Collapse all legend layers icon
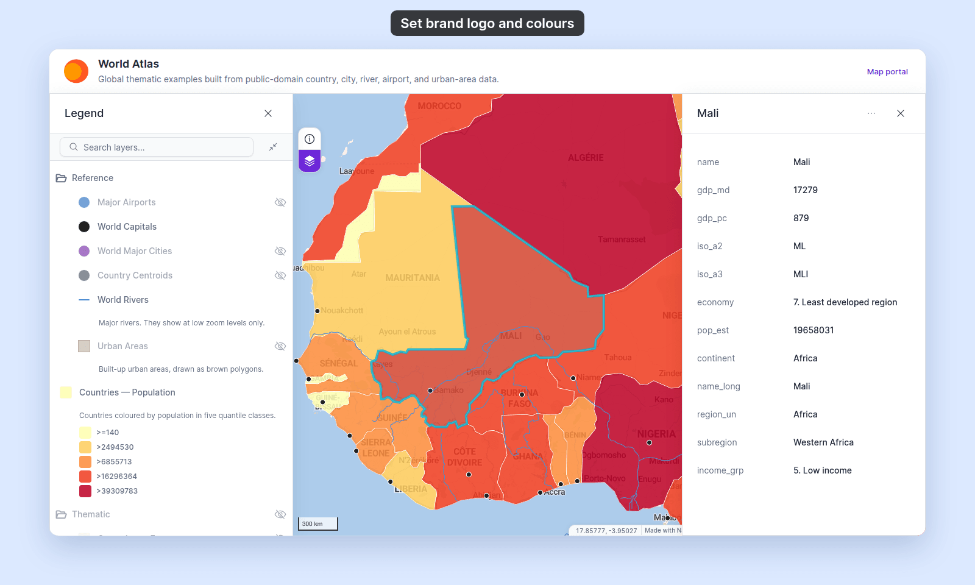 (273, 147)
